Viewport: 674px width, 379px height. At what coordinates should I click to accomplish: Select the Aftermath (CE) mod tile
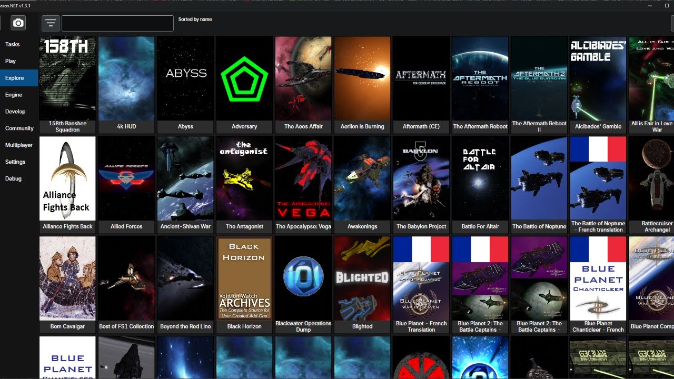(x=421, y=84)
